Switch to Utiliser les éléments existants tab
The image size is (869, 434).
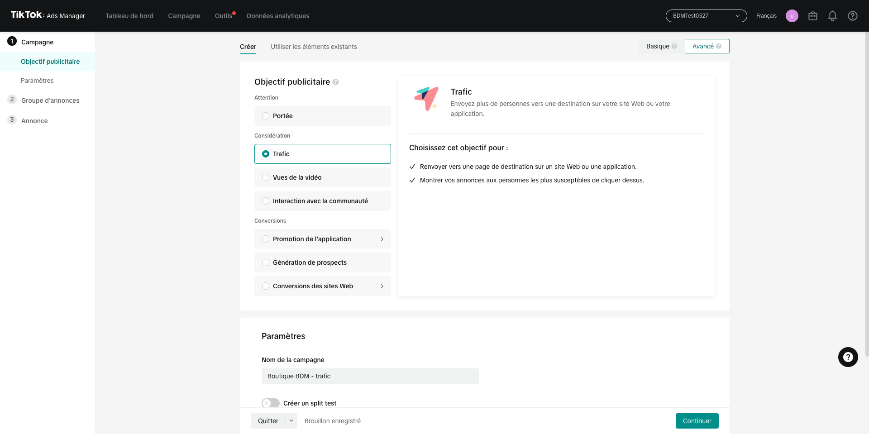coord(314,47)
